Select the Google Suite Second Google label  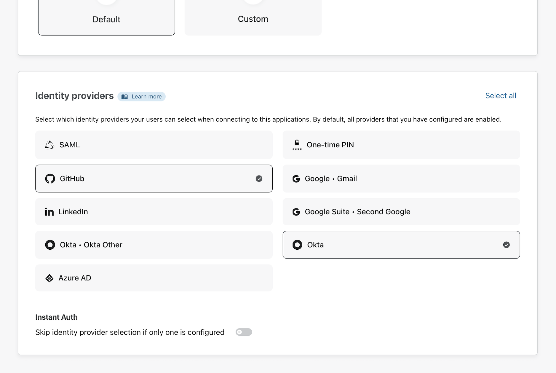(357, 212)
